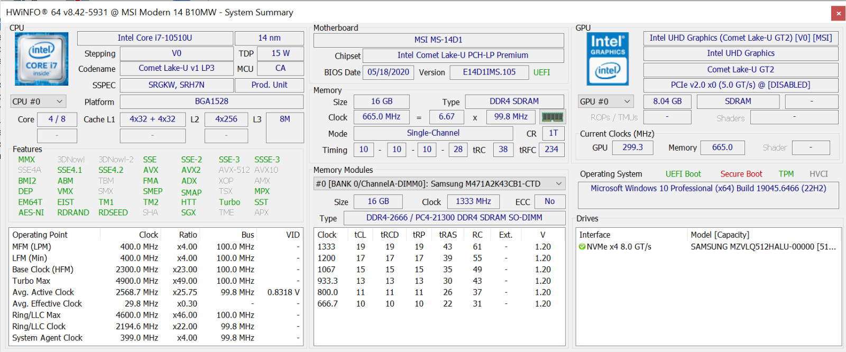
Task: Click the DDR4 SDRAM memory type field
Action: click(x=514, y=101)
